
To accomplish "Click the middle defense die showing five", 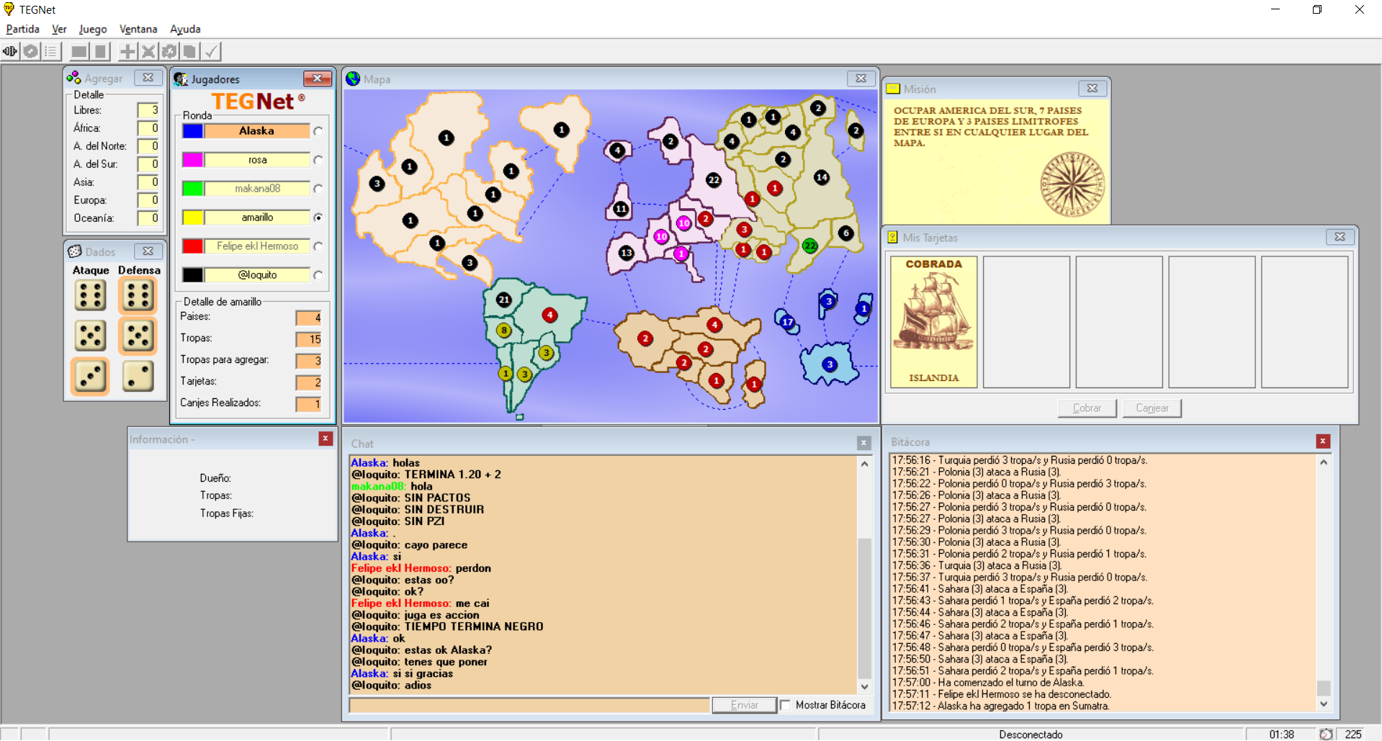I will click(x=138, y=336).
